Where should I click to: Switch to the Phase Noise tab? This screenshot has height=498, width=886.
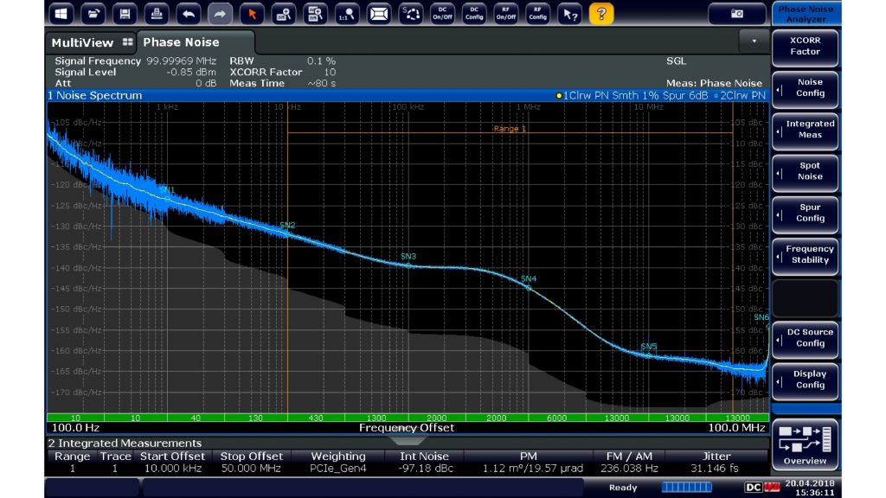tap(182, 42)
